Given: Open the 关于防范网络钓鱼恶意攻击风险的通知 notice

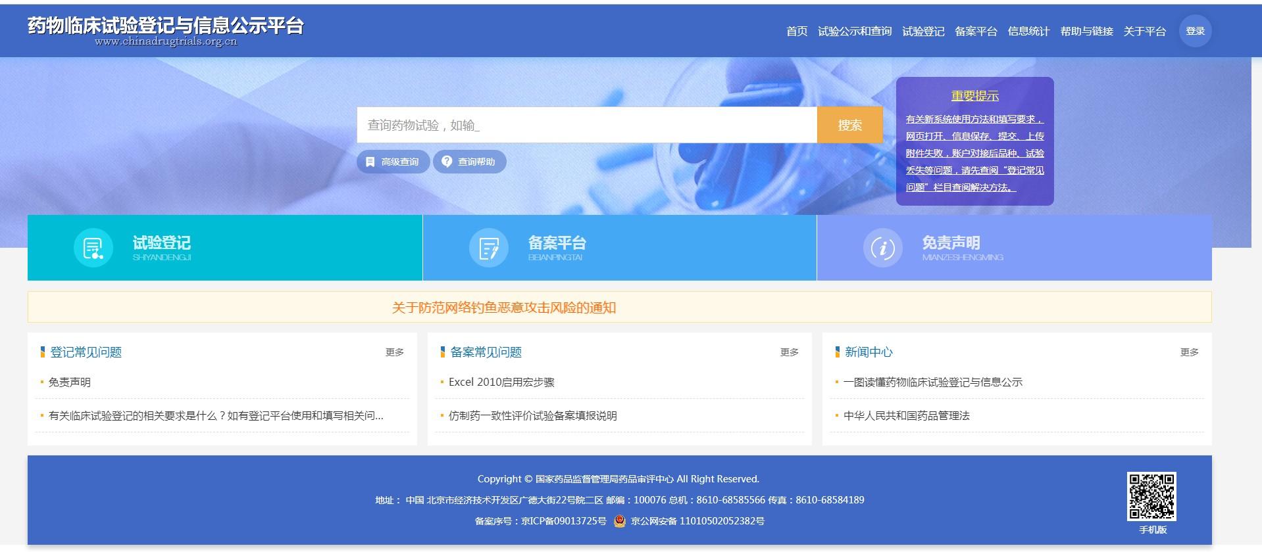Looking at the screenshot, I should tap(504, 308).
